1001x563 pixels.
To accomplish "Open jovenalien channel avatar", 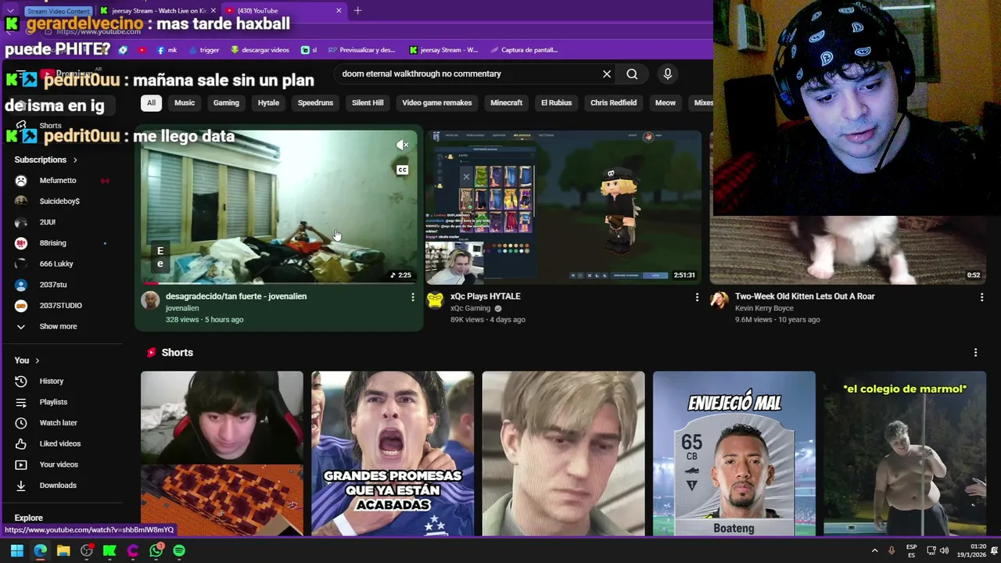I will point(150,300).
